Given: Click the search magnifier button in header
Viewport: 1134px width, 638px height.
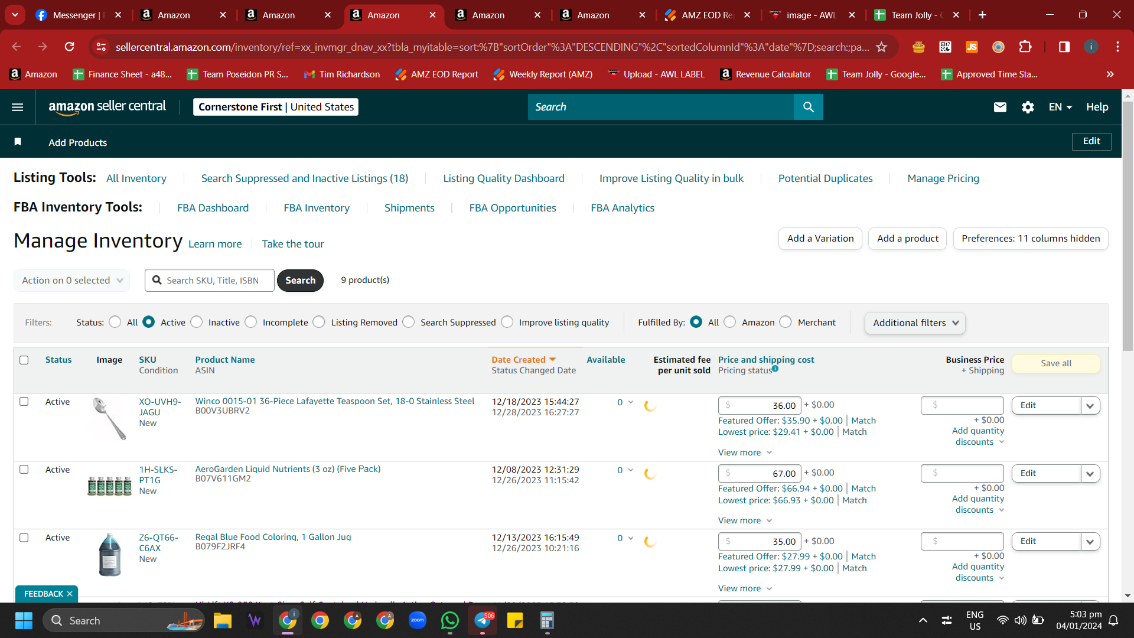Looking at the screenshot, I should click(809, 107).
